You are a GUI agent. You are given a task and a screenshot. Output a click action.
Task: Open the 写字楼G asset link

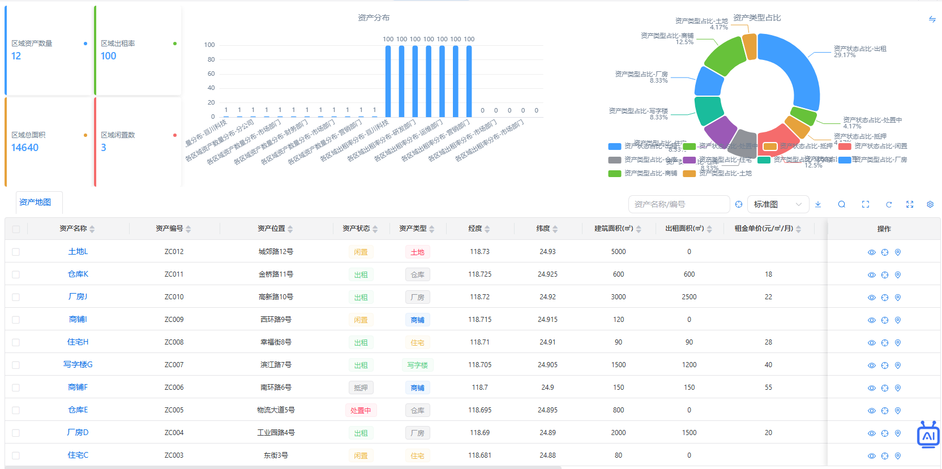78,364
